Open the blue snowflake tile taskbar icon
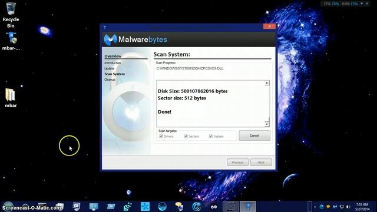 (145, 207)
